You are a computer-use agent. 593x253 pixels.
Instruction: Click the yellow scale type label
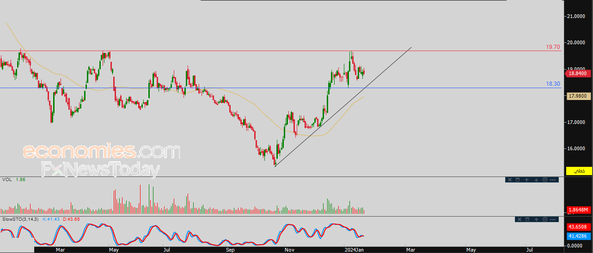(x=579, y=171)
